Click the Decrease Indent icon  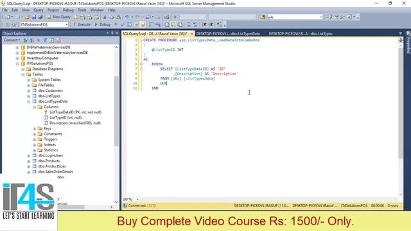(x=204, y=24)
